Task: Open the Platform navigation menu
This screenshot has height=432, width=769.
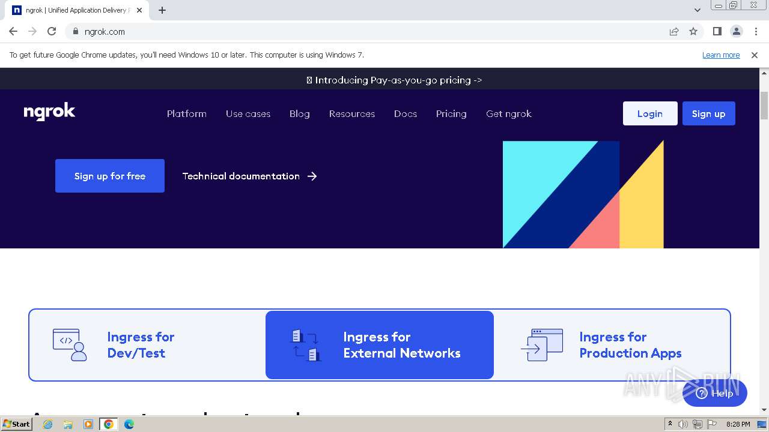Action: point(187,113)
